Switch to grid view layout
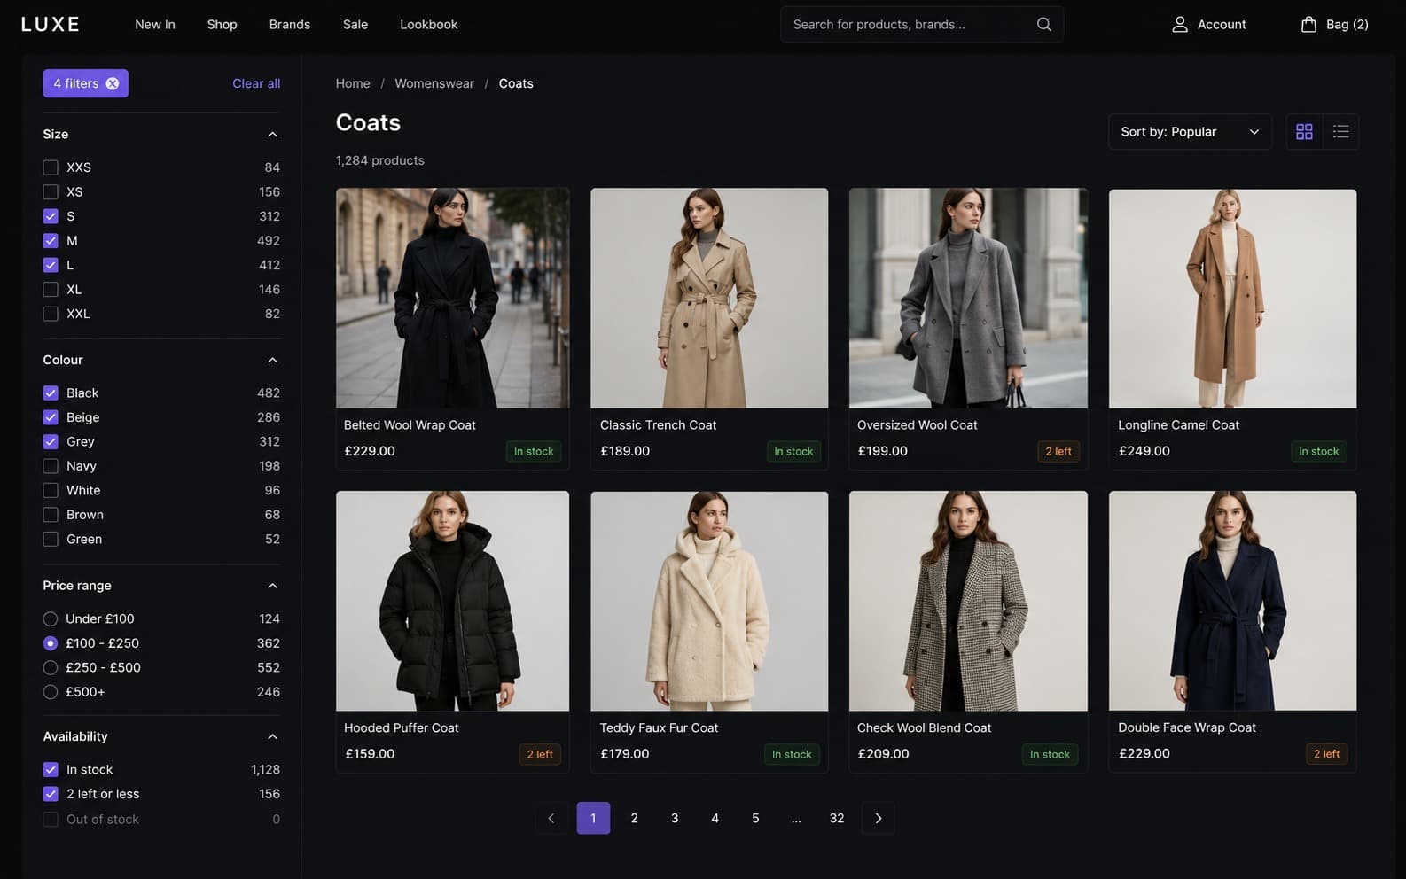The width and height of the screenshot is (1406, 879). tap(1304, 132)
